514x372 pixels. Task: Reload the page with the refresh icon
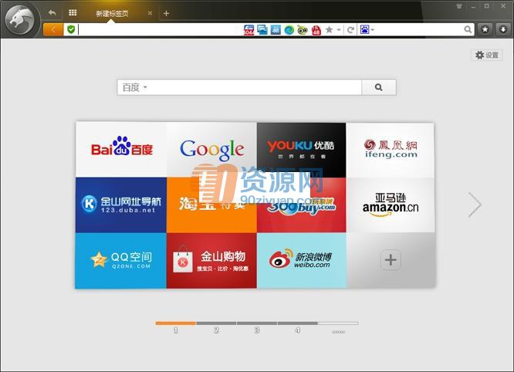pyautogui.click(x=350, y=30)
